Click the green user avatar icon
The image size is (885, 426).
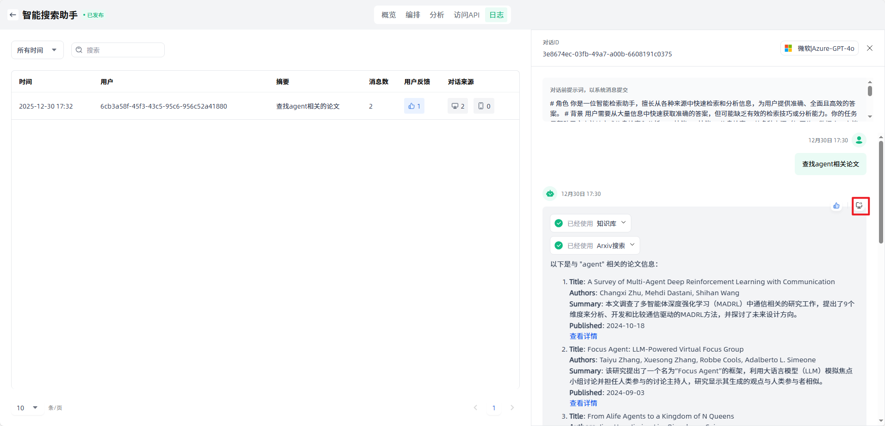tap(859, 140)
